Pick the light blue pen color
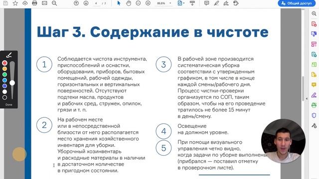Viewport: 319px width, 179px height. tap(4, 80)
